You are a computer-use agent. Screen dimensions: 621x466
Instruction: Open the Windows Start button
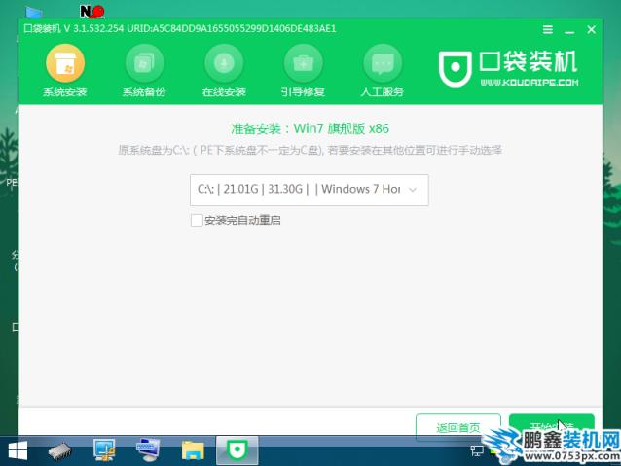[x=18, y=450]
